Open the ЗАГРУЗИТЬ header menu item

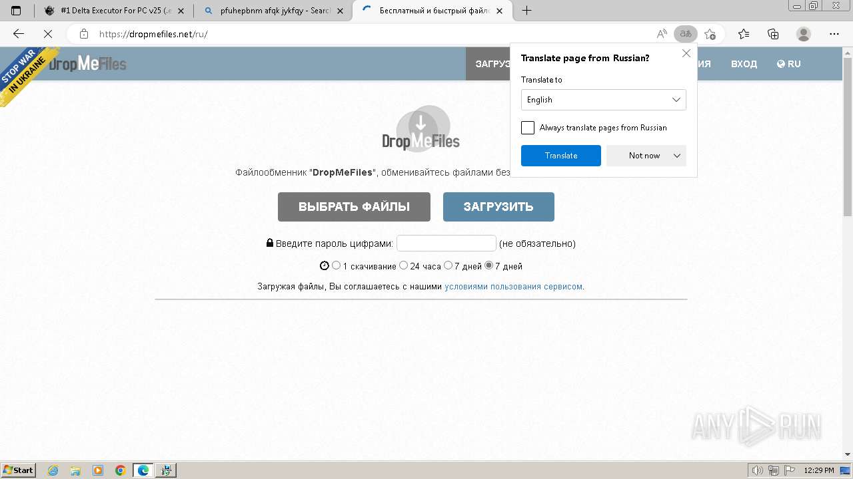tap(488, 64)
